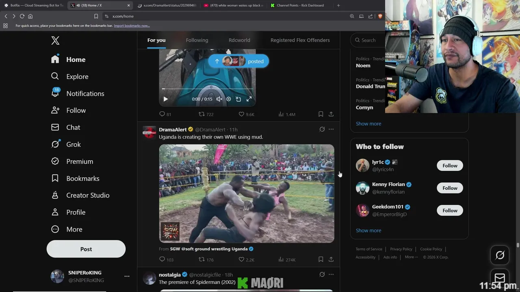Repost the DramaAlert post with 176 reposts

[x=206, y=260]
